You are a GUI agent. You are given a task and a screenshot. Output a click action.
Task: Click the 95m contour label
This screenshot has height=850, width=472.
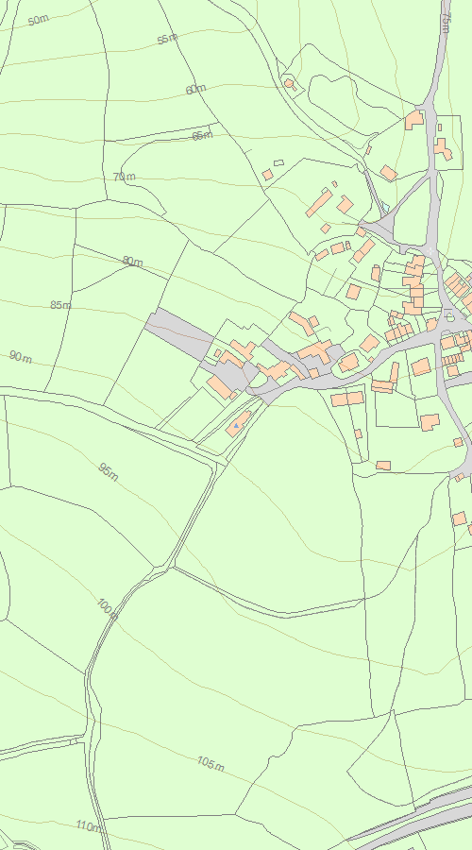[109, 471]
